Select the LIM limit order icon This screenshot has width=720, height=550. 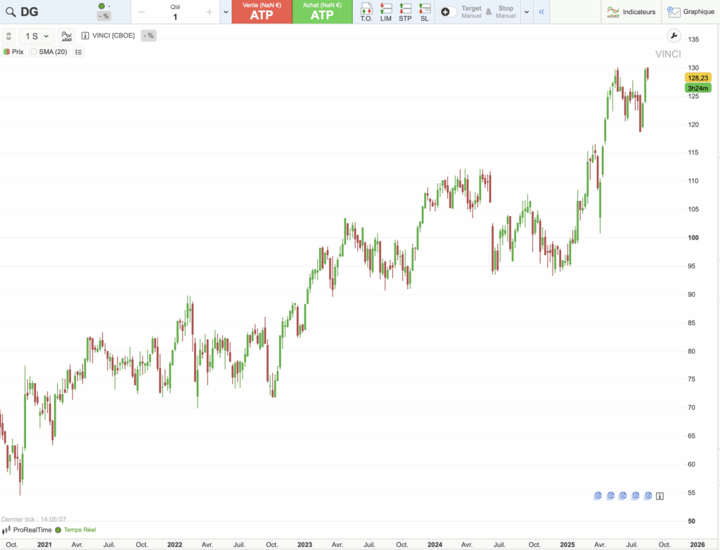click(x=385, y=12)
